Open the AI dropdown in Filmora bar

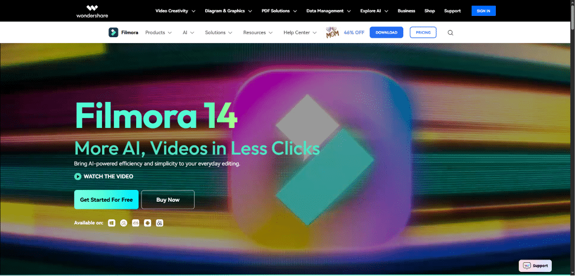click(x=188, y=32)
